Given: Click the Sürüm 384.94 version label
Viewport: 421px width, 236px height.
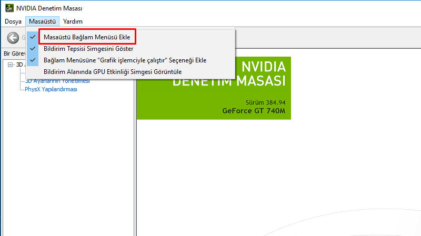Looking at the screenshot, I should (x=265, y=102).
